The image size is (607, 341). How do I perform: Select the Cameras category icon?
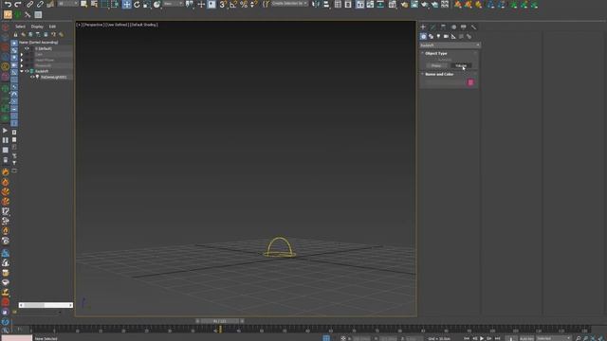446,36
